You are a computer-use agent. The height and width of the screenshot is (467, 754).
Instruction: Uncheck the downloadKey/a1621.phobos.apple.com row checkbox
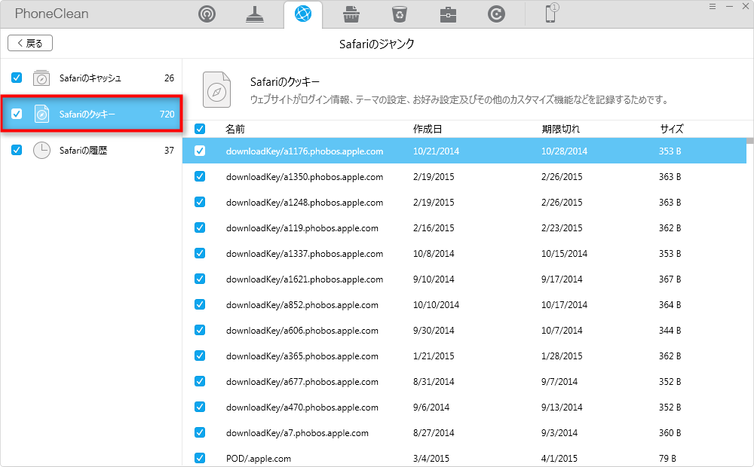[200, 279]
